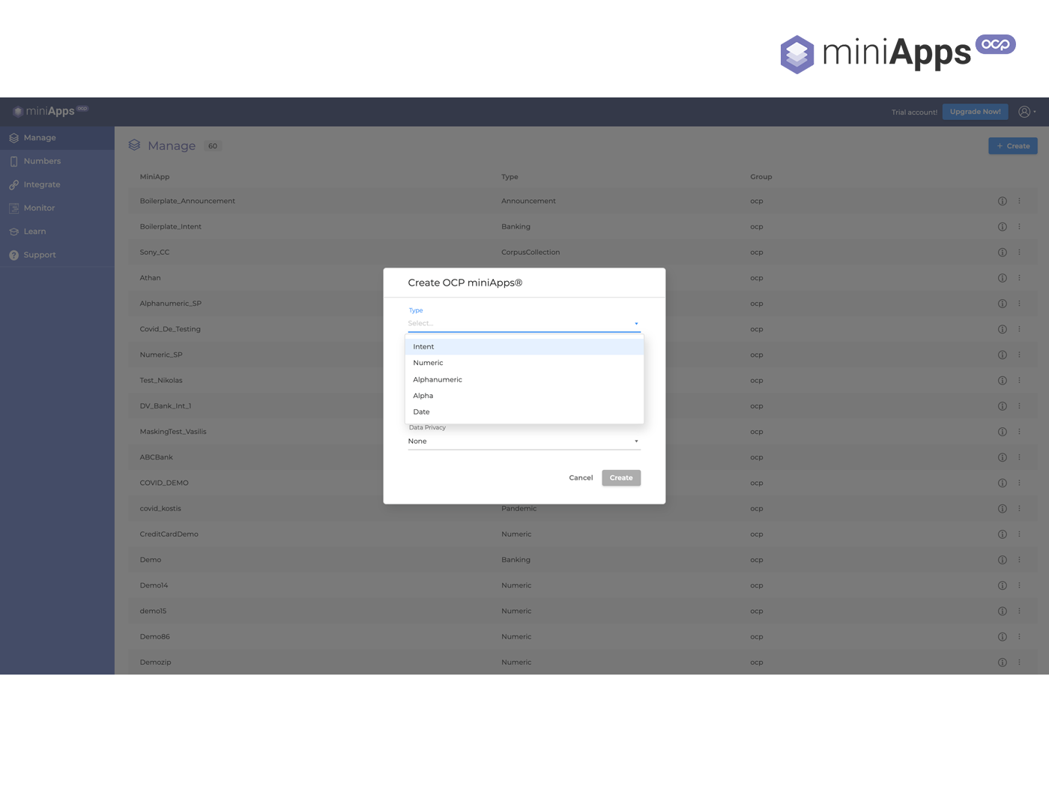Open Manage in the sidebar

(x=57, y=138)
